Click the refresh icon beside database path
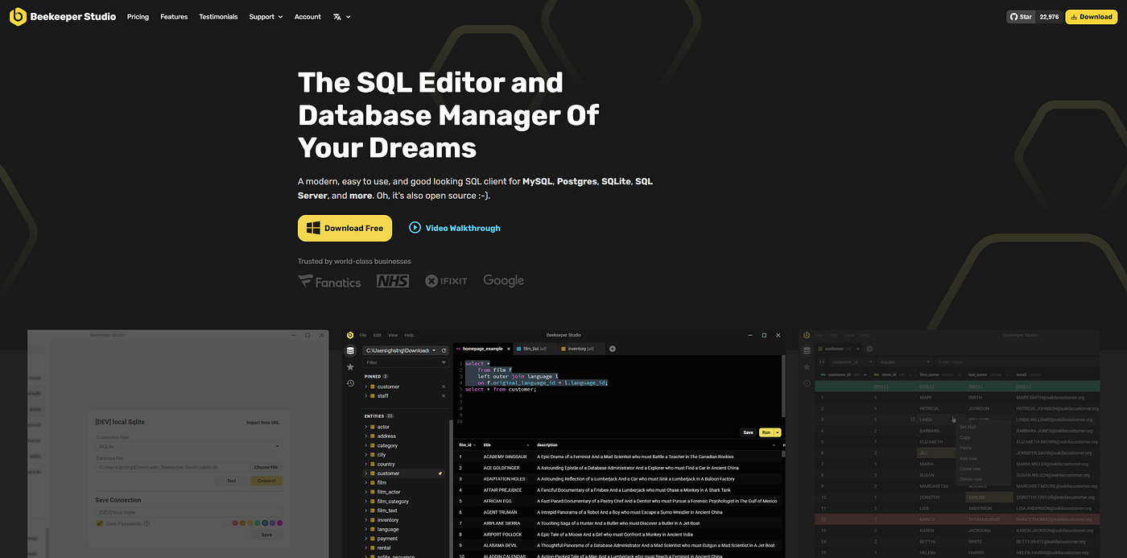Screen dimensions: 1127x558 tap(444, 351)
